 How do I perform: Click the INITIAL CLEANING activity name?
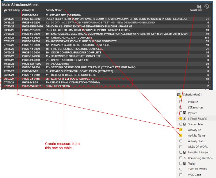pos(57,64)
